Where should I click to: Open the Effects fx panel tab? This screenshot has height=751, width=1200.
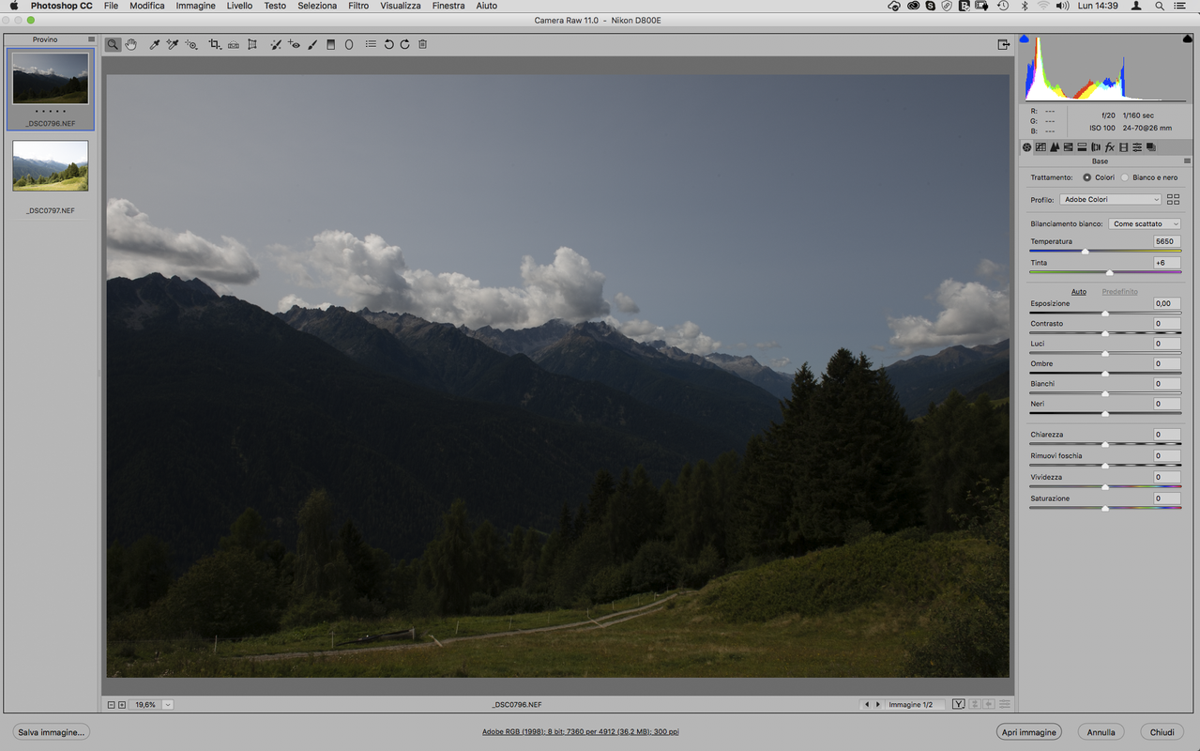point(1110,147)
